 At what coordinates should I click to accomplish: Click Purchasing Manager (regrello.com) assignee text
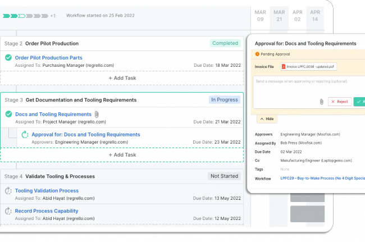tap(78, 65)
